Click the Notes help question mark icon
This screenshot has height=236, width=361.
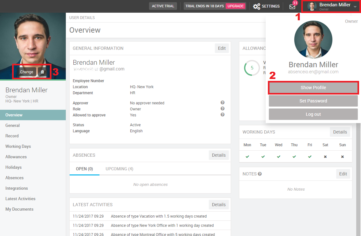point(260,174)
